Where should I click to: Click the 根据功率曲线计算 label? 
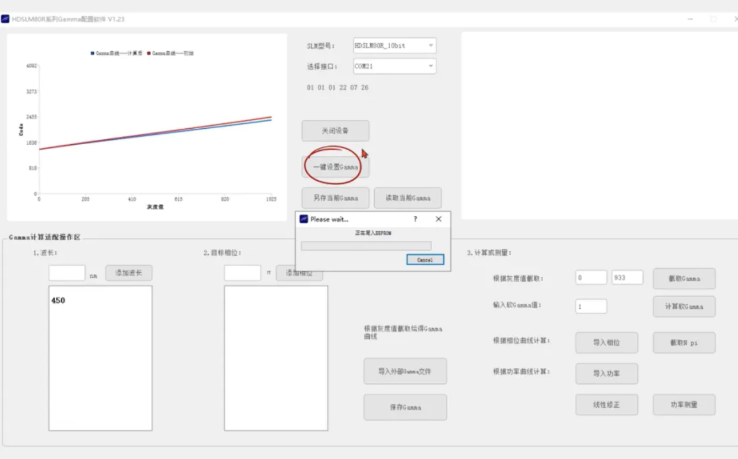coord(522,372)
